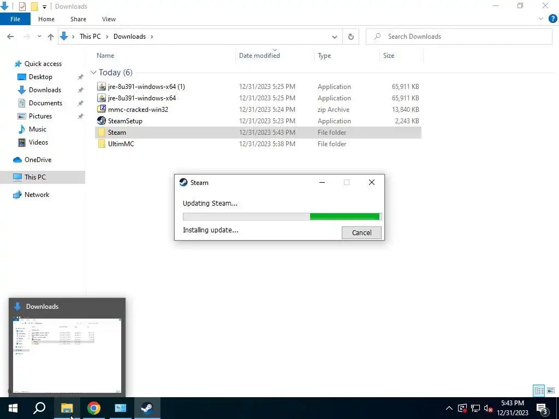Sort by the Size column header
The width and height of the screenshot is (559, 419).
click(389, 56)
